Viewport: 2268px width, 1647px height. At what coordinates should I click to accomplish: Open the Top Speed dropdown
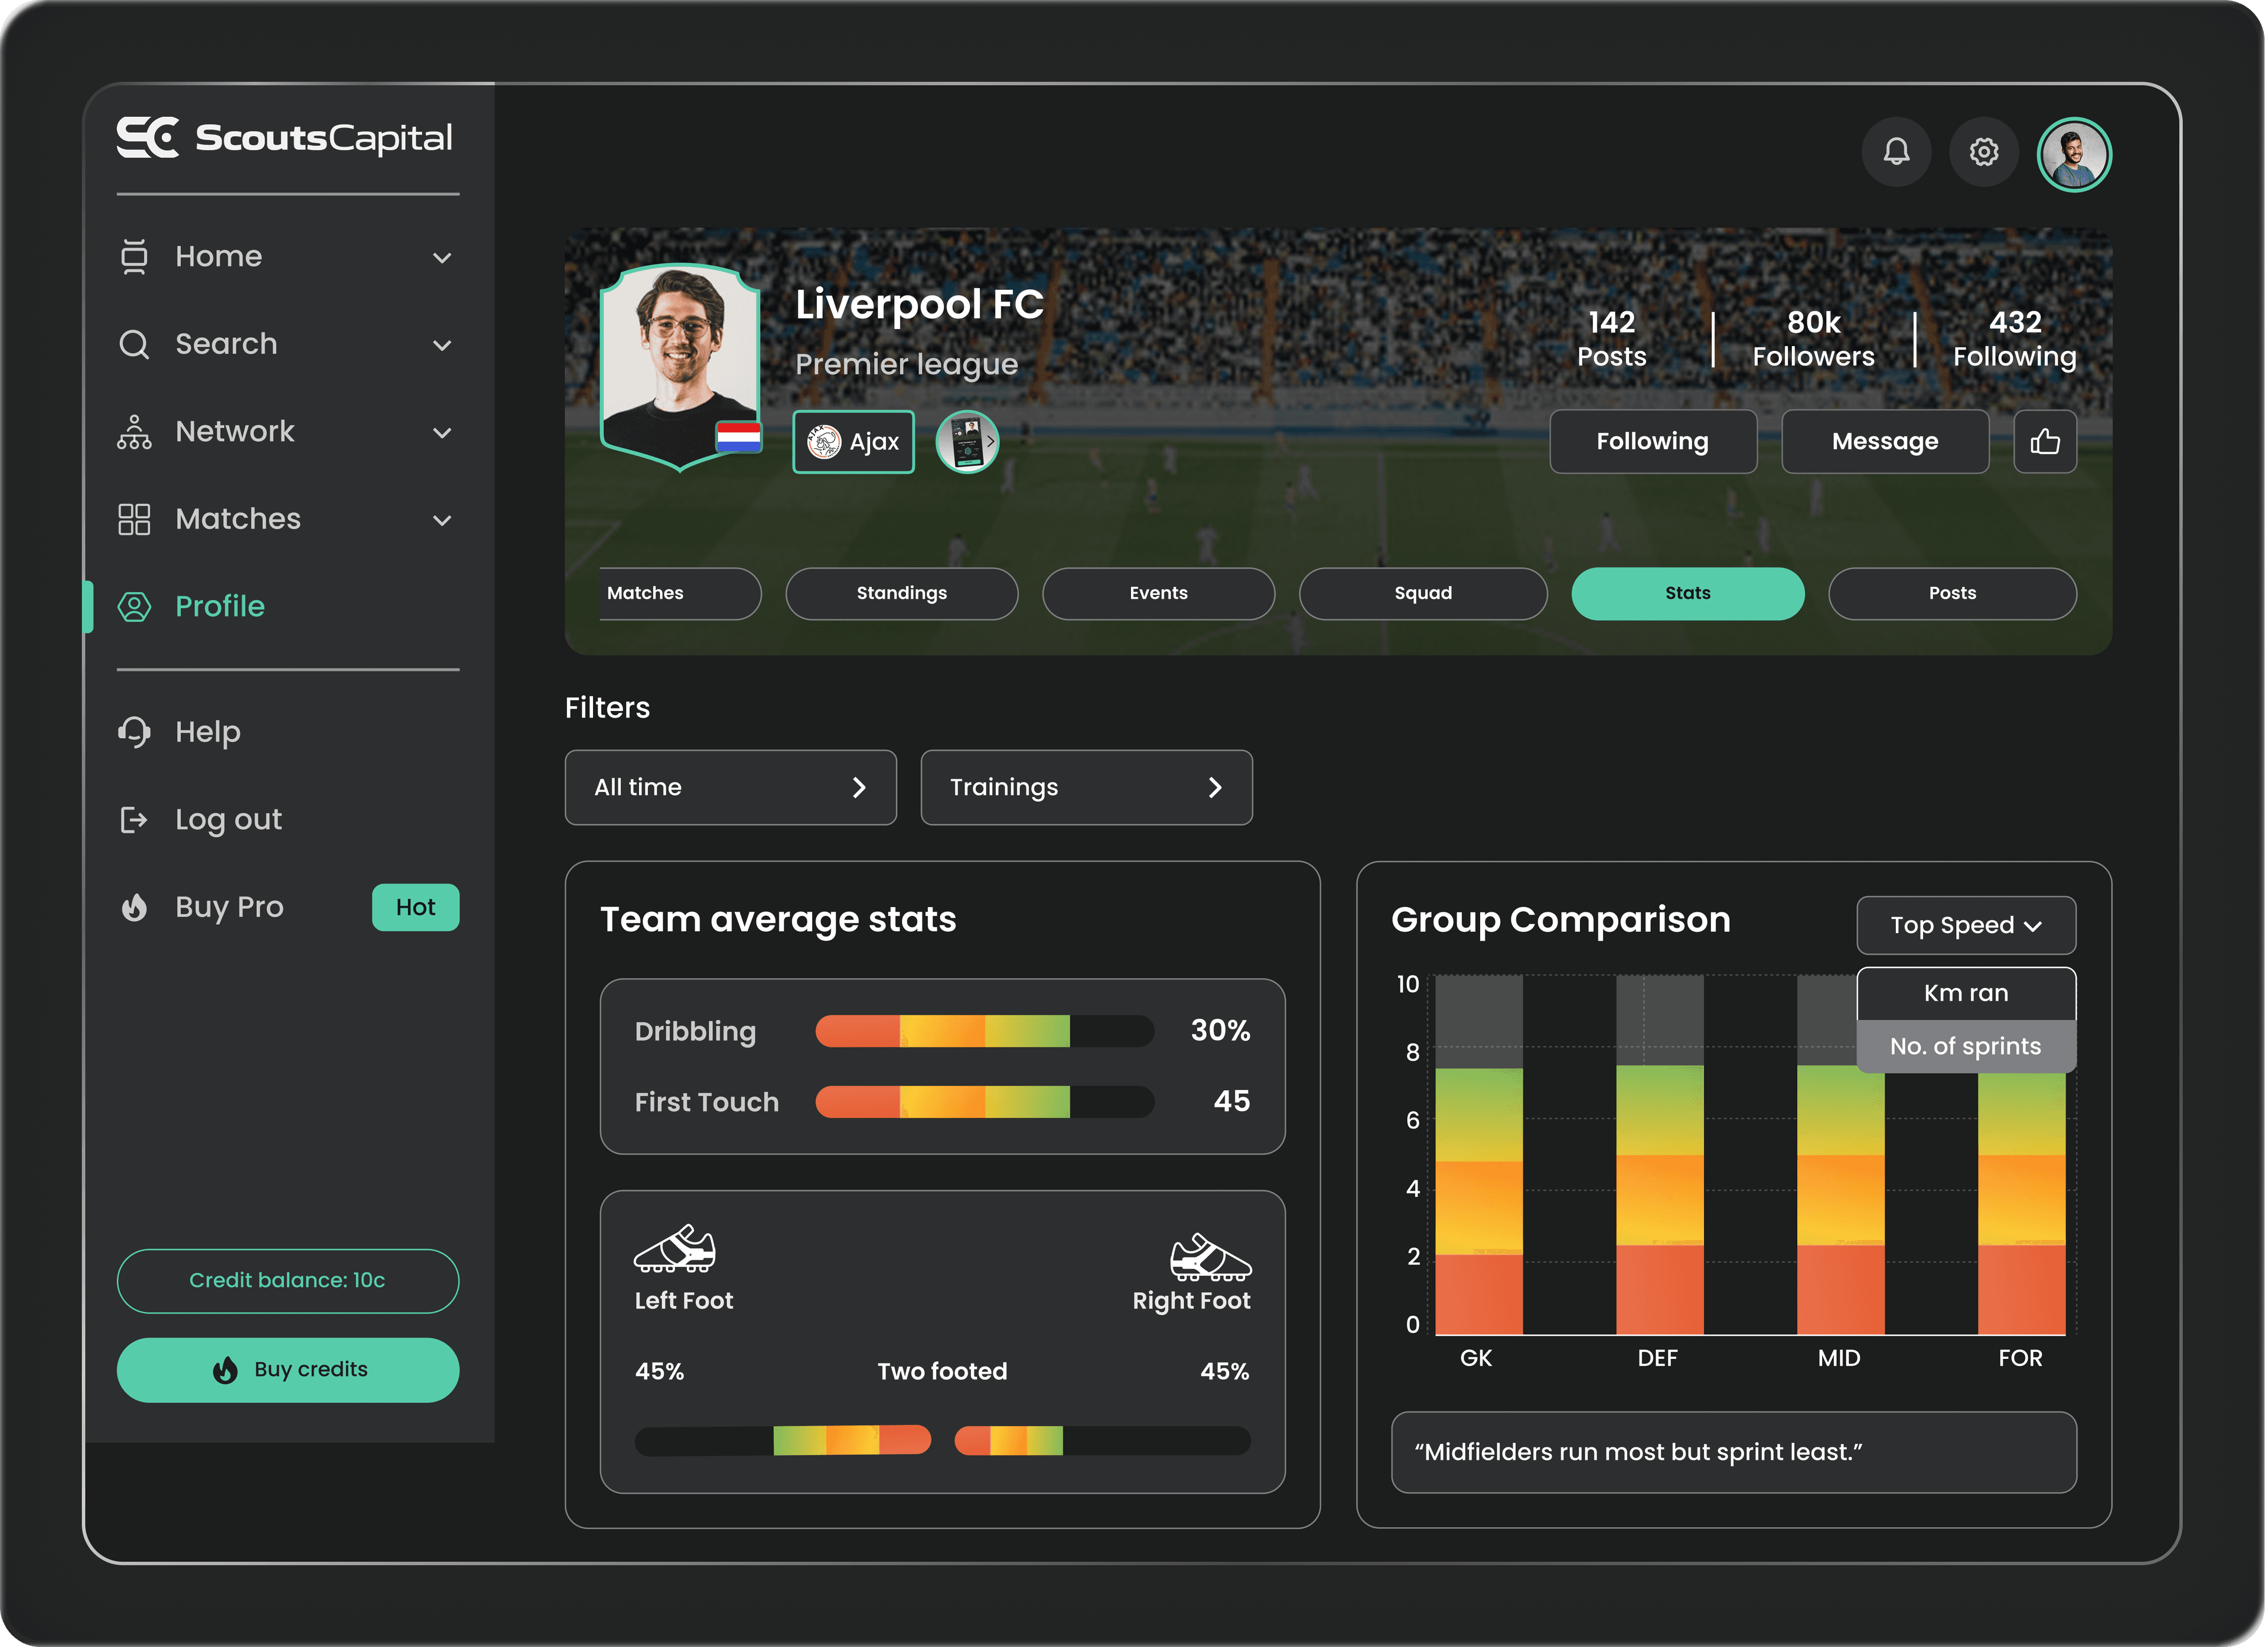coord(1965,925)
